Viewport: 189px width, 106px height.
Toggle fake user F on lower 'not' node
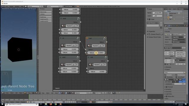click(105, 65)
